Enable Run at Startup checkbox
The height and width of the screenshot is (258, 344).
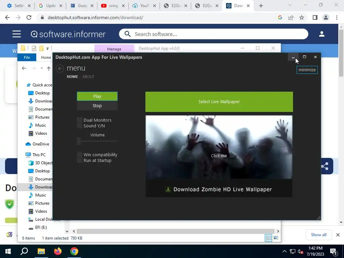point(79,160)
